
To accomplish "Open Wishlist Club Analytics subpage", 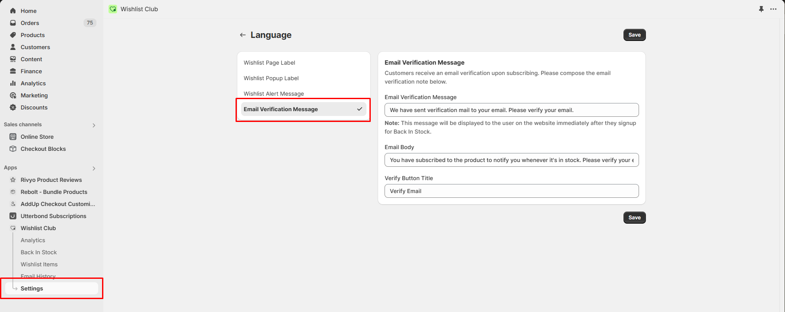I will pyautogui.click(x=33, y=240).
